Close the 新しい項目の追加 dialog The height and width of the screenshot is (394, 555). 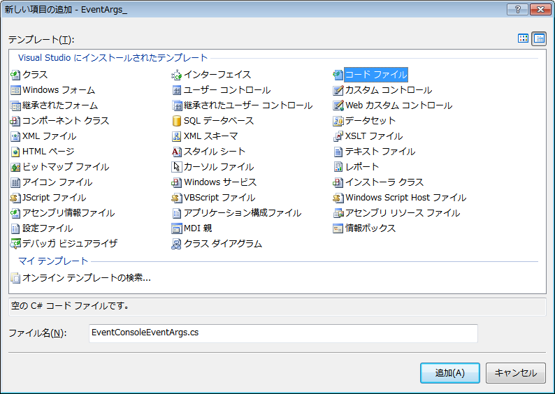[x=540, y=10]
